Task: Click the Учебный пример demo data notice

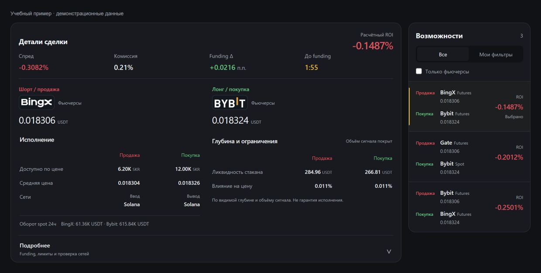Action: (x=67, y=14)
